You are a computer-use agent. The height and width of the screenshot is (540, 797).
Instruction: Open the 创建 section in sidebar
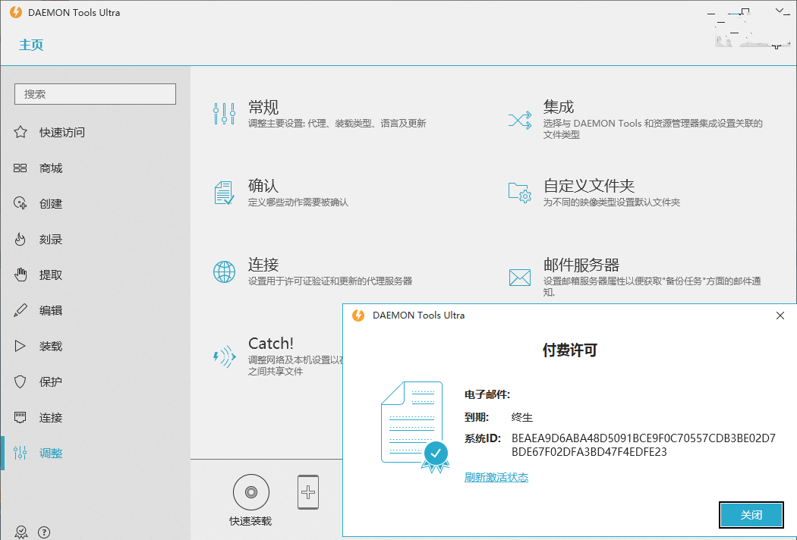(x=50, y=204)
